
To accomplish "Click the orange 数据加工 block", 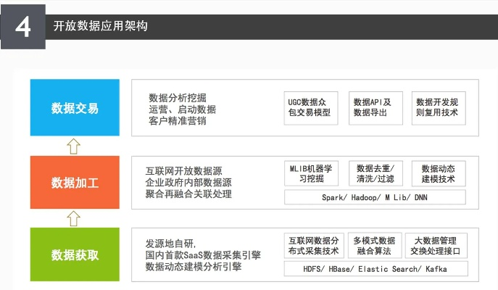I will [75, 182].
